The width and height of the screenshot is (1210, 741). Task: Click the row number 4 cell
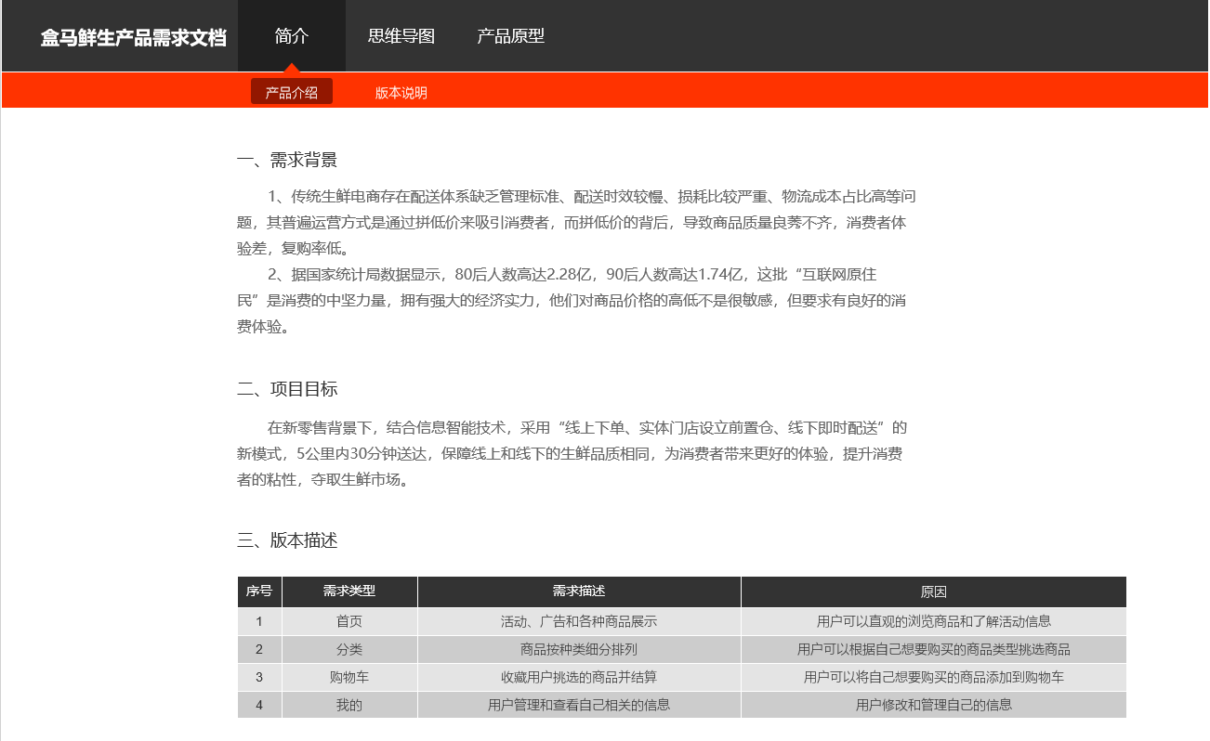click(259, 705)
